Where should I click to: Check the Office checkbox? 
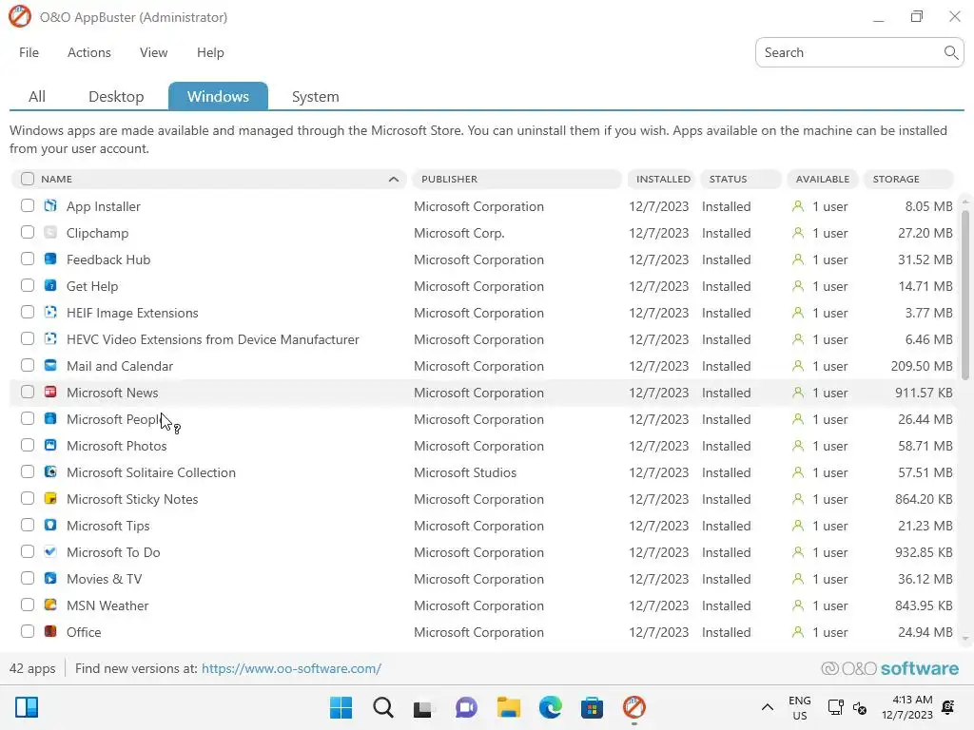[x=28, y=631]
